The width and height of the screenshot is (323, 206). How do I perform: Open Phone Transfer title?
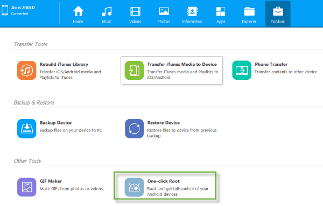(271, 64)
